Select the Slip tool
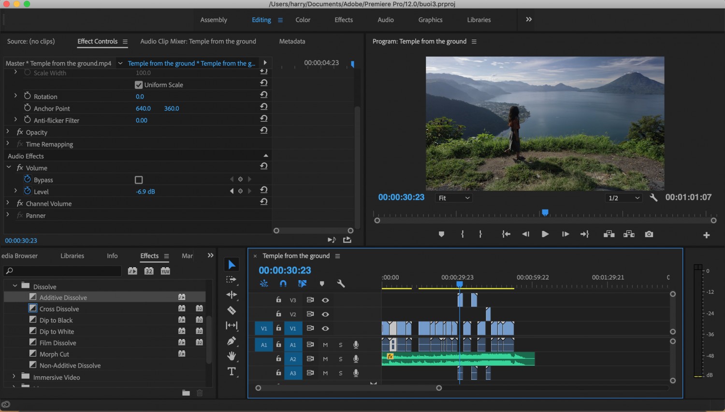Screen dimensions: 725x412 tap(232, 326)
